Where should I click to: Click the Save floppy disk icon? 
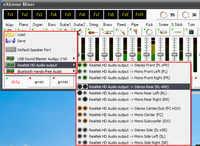[10, 41]
